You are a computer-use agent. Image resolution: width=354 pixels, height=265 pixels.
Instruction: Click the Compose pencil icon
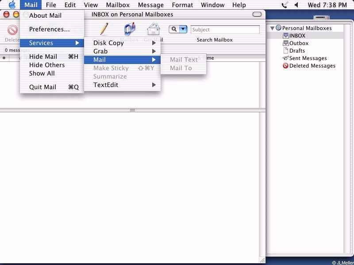(x=104, y=29)
